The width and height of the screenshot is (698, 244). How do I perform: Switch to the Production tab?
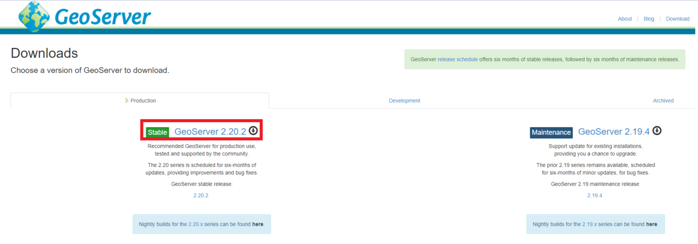(140, 100)
